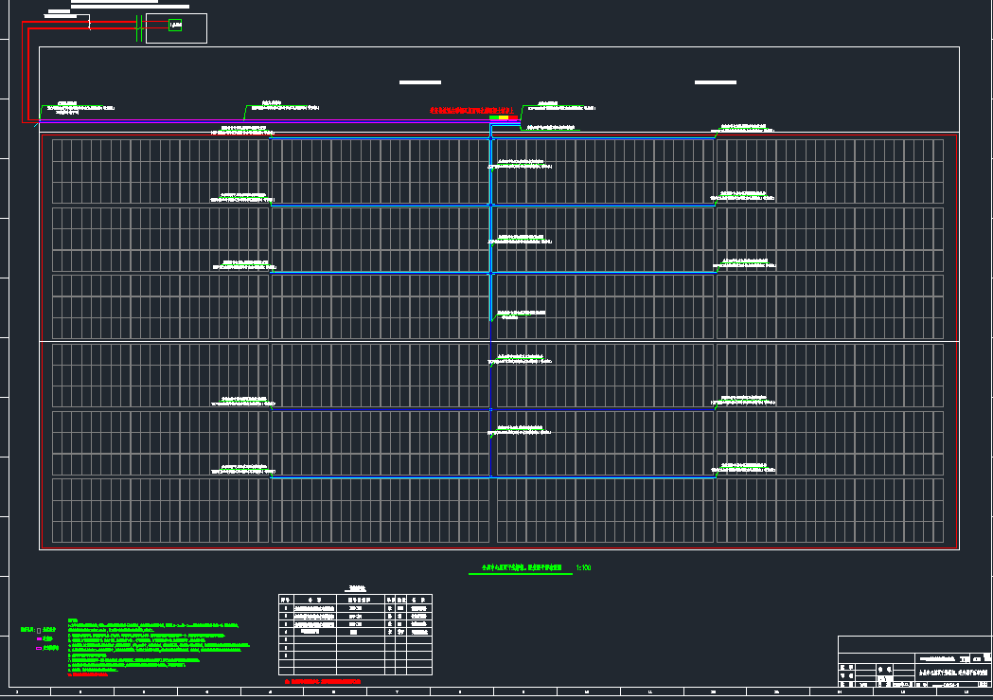Select the first data row of materials table
Screen dimensions: 993x700
[x=355, y=608]
